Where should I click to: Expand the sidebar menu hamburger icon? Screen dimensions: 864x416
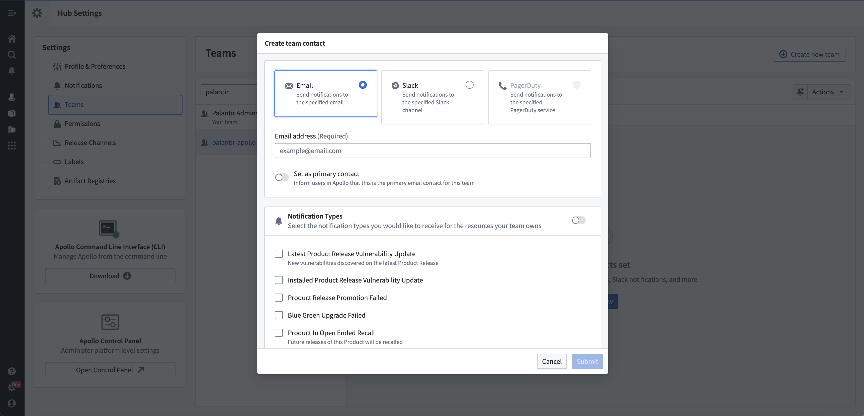tap(12, 13)
